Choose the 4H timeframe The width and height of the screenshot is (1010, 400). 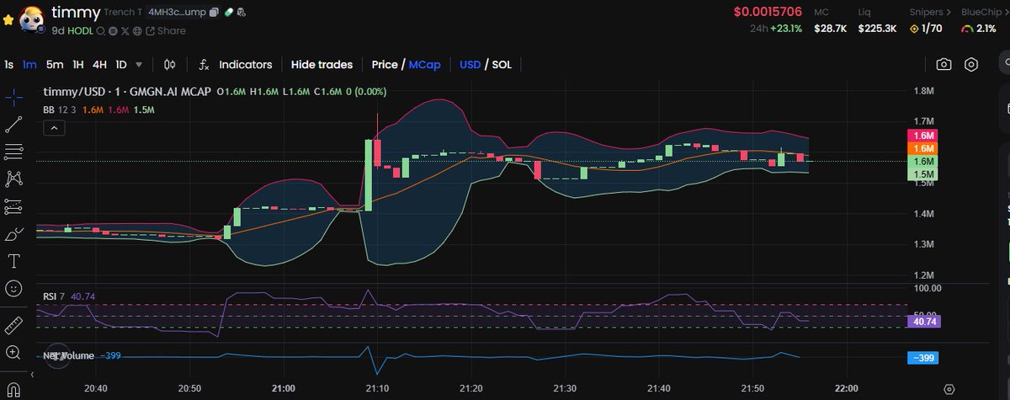(99, 65)
